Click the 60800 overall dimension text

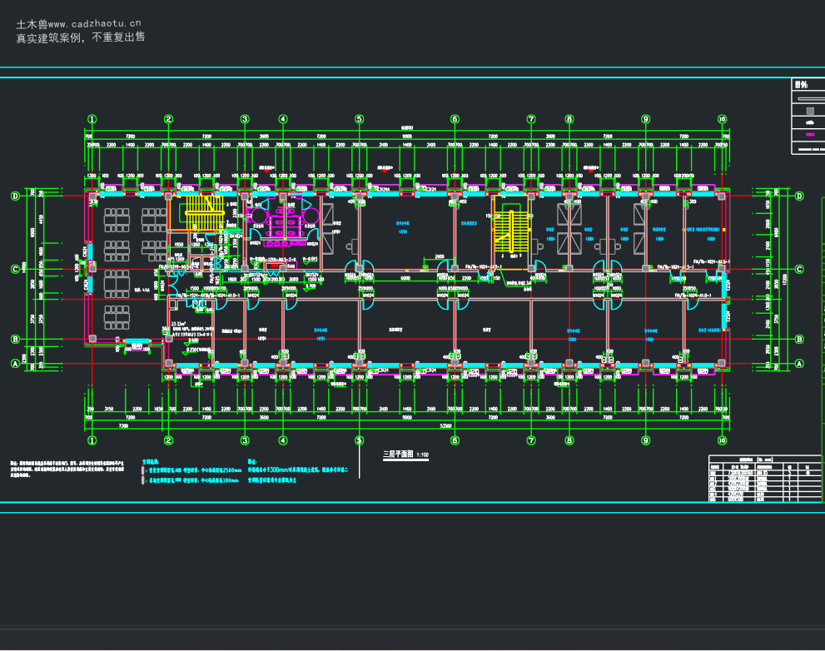coord(407,128)
